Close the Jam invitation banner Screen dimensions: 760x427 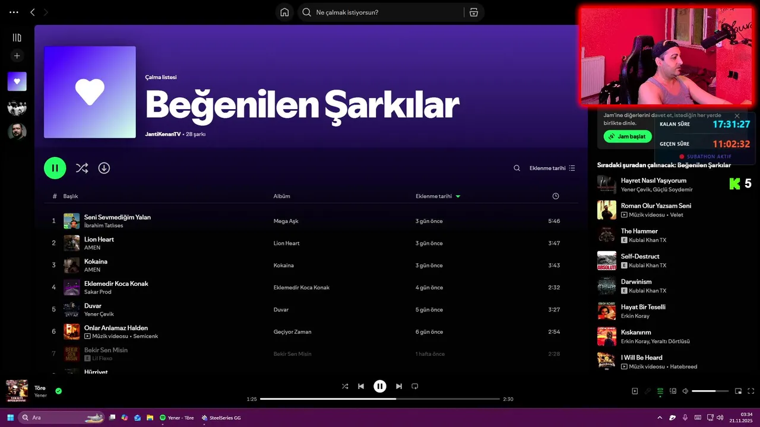pyautogui.click(x=737, y=116)
